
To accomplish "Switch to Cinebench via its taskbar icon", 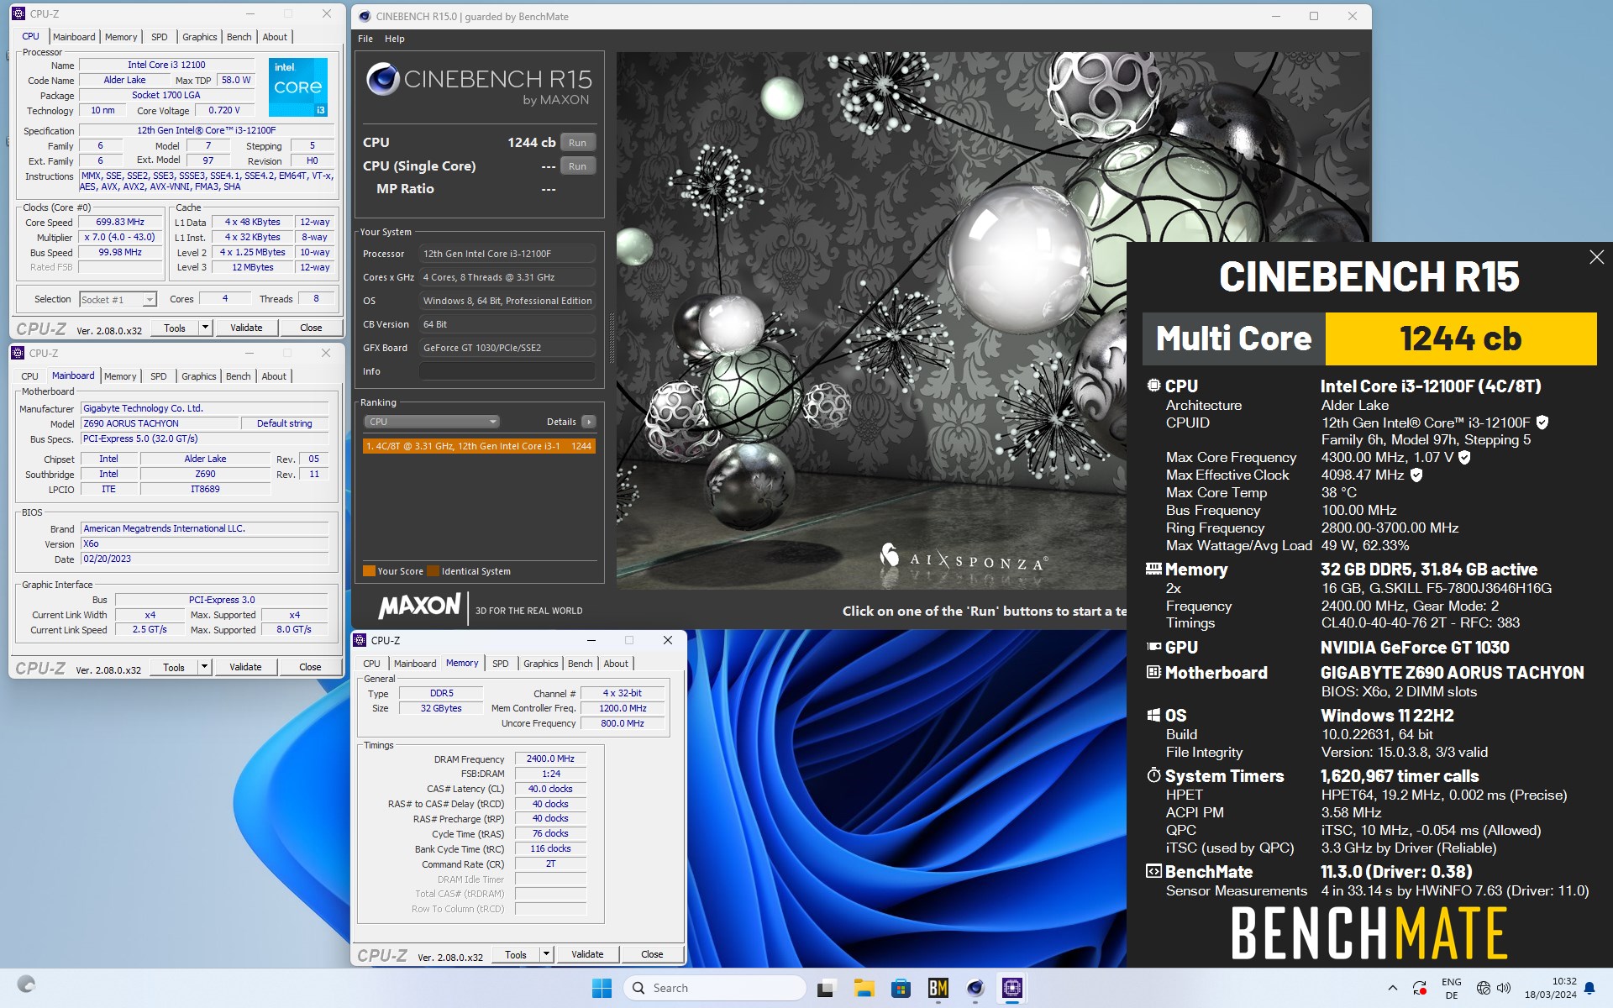I will pos(975,988).
